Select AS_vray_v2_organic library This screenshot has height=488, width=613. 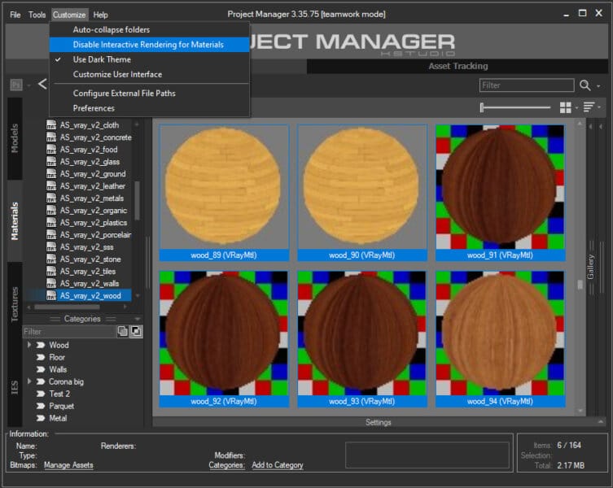tap(94, 210)
